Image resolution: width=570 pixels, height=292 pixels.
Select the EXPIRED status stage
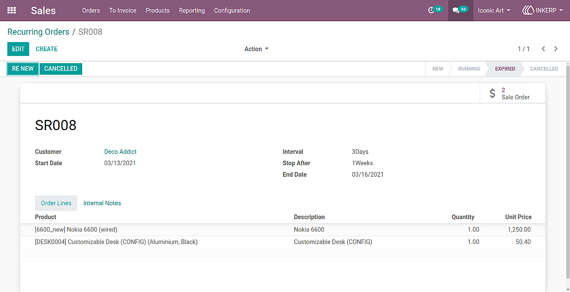coord(505,69)
